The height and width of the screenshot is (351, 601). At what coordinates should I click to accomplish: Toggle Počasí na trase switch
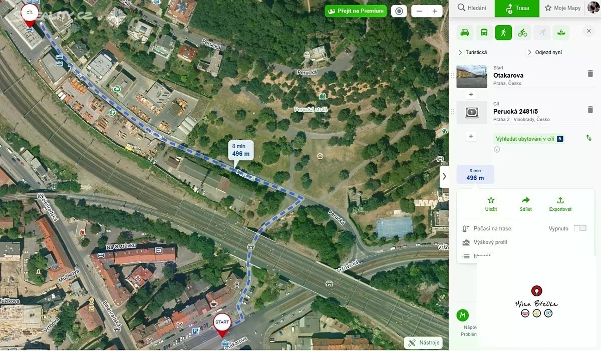[580, 228]
